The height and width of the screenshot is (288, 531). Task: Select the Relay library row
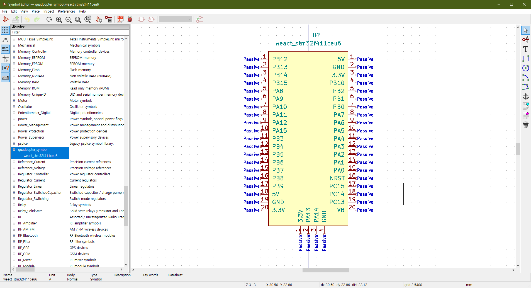click(x=67, y=205)
